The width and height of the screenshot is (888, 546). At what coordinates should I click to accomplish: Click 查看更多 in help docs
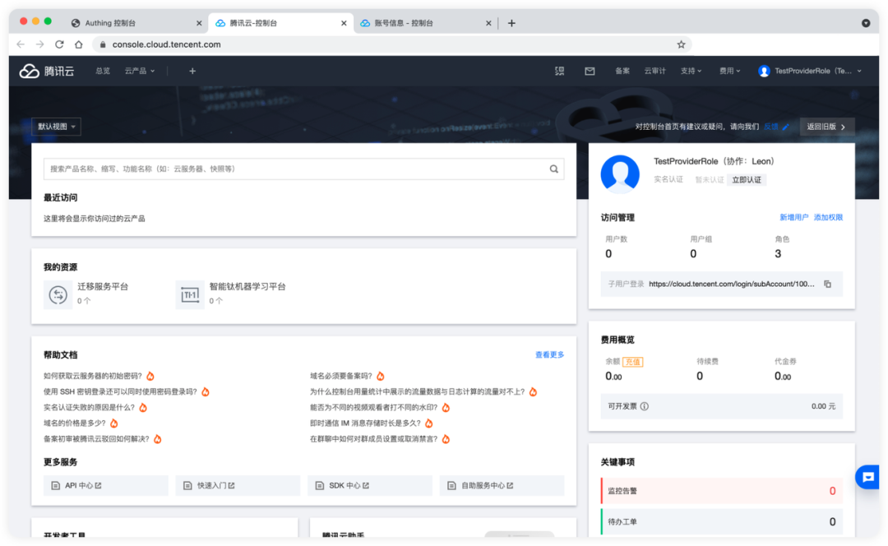[549, 354]
